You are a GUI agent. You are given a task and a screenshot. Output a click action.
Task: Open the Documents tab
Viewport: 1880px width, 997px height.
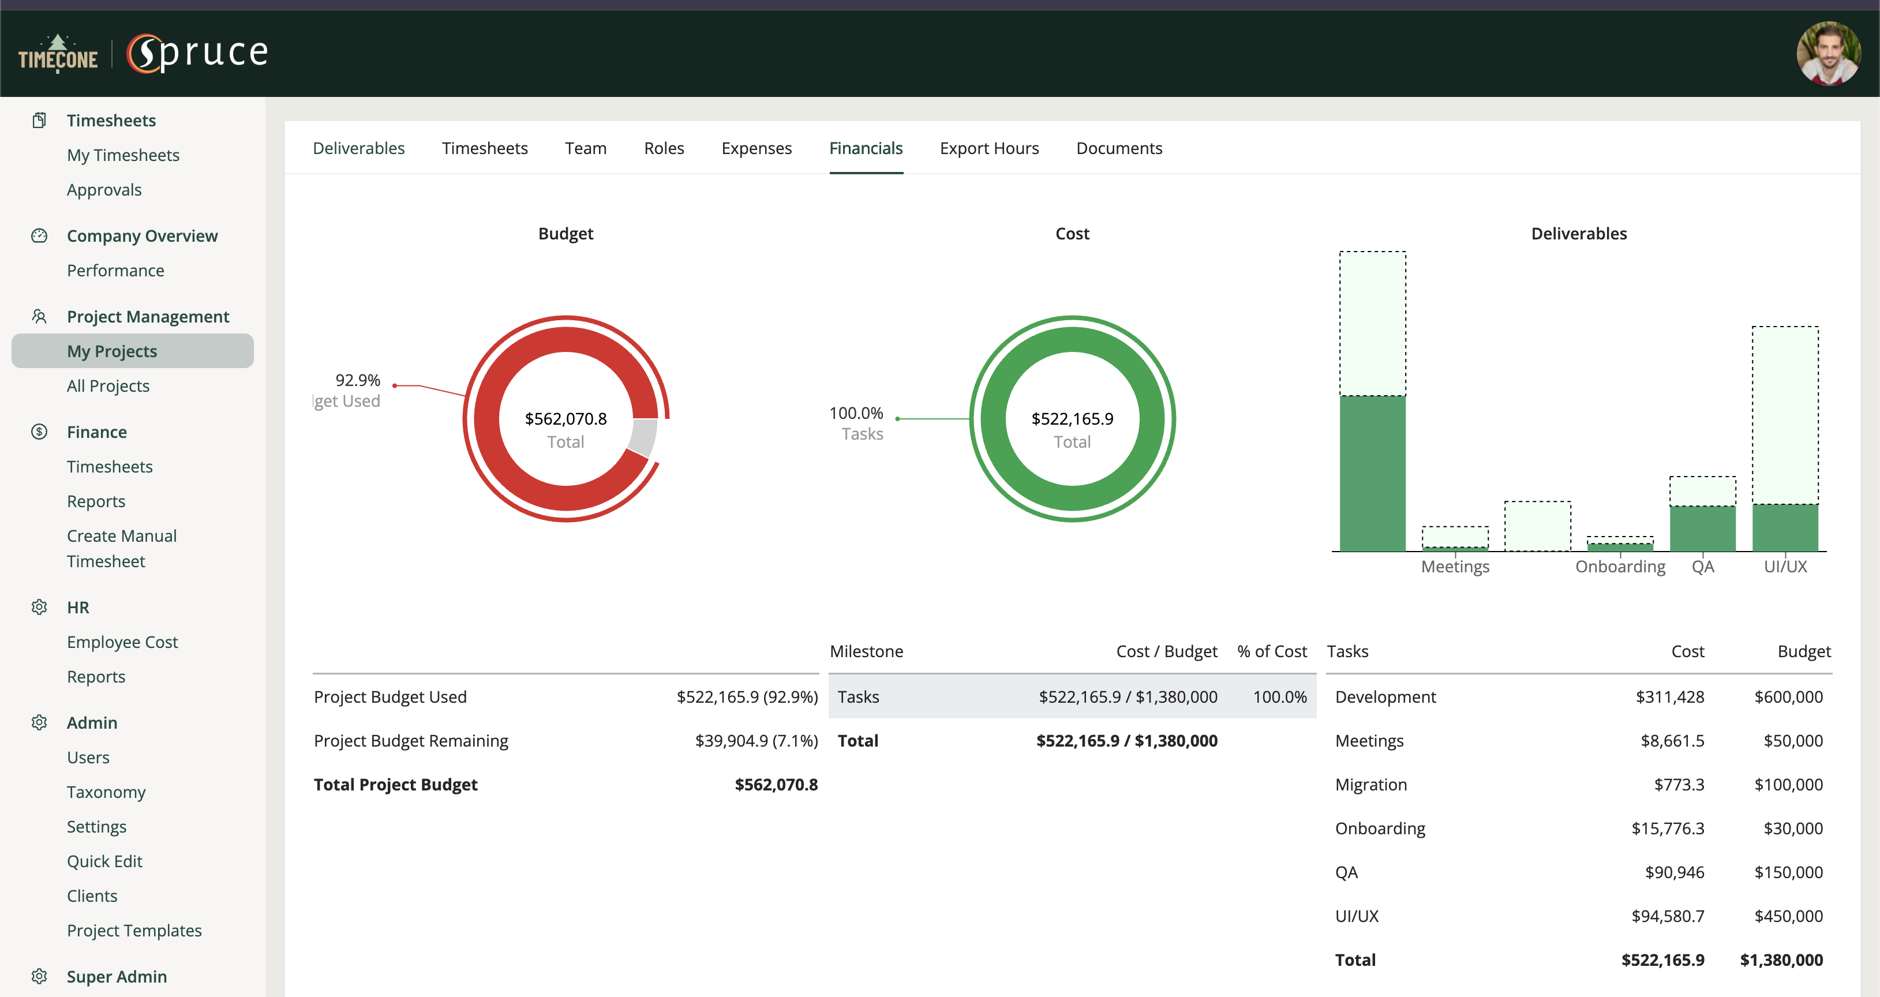[x=1119, y=148]
